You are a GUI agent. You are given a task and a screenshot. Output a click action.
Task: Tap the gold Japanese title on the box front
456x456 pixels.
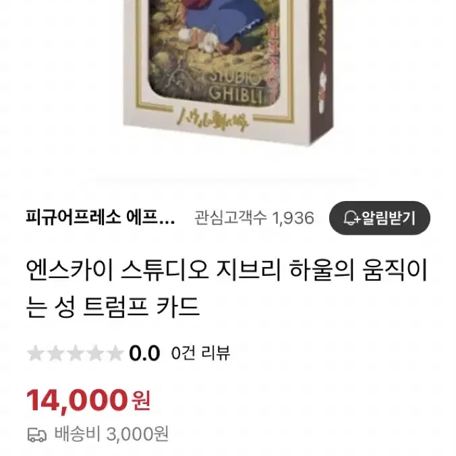[213, 120]
